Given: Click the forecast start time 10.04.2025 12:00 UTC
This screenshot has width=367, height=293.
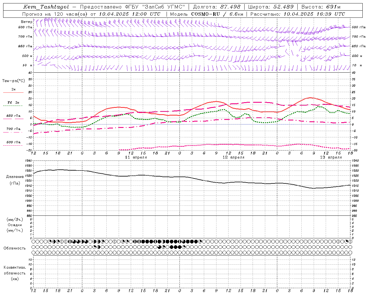Looking at the screenshot, I should (130, 14).
